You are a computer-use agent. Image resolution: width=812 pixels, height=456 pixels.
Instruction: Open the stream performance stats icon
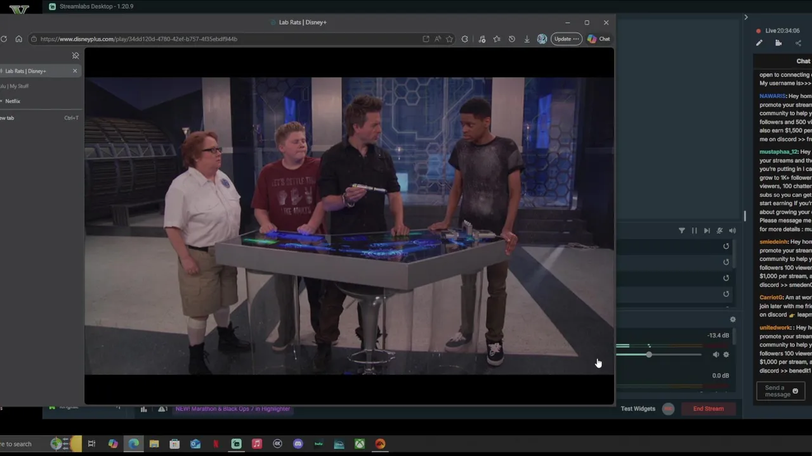click(143, 409)
